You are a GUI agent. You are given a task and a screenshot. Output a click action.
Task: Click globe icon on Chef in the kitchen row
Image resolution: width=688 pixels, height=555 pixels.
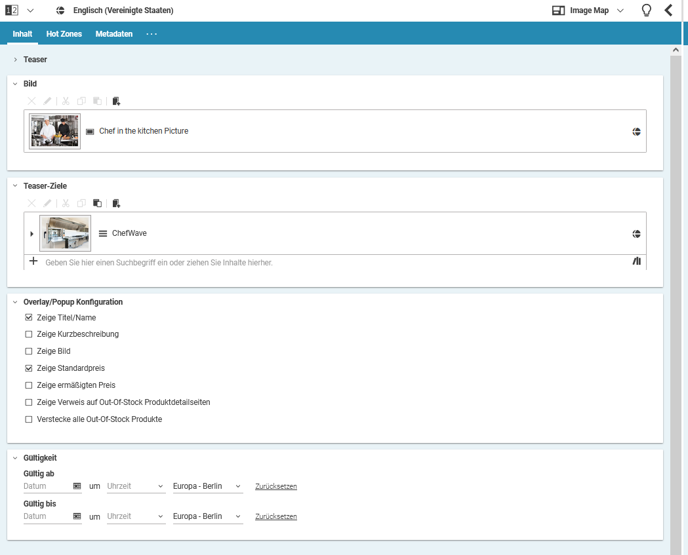636,131
